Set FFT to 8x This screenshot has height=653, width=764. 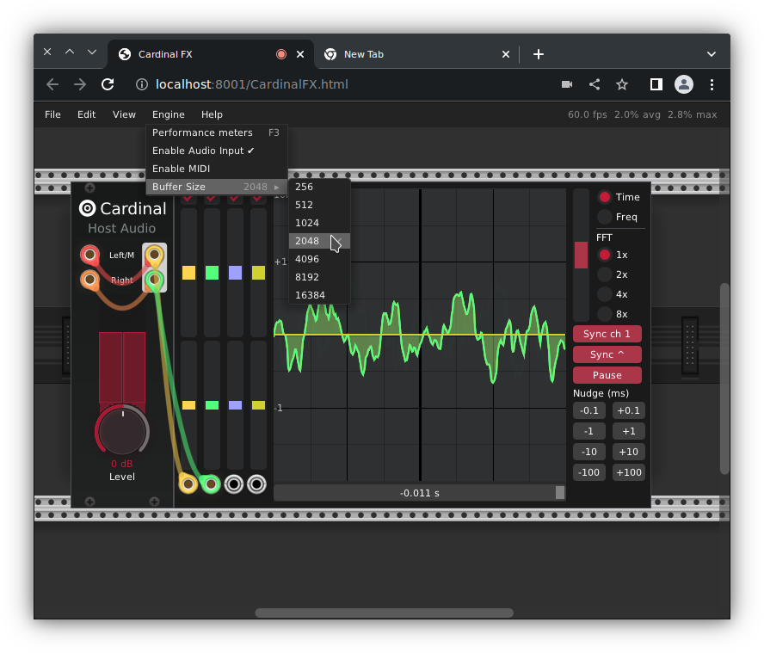(605, 314)
